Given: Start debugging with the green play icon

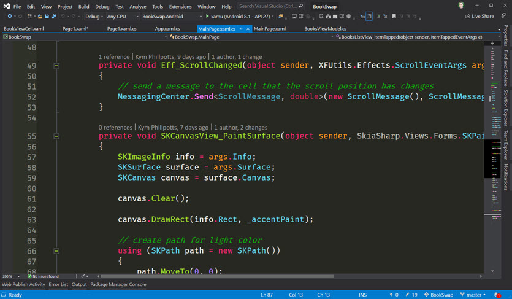Looking at the screenshot, I should pyautogui.click(x=207, y=16).
